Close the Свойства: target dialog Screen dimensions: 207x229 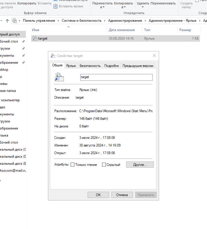(x=154, y=55)
